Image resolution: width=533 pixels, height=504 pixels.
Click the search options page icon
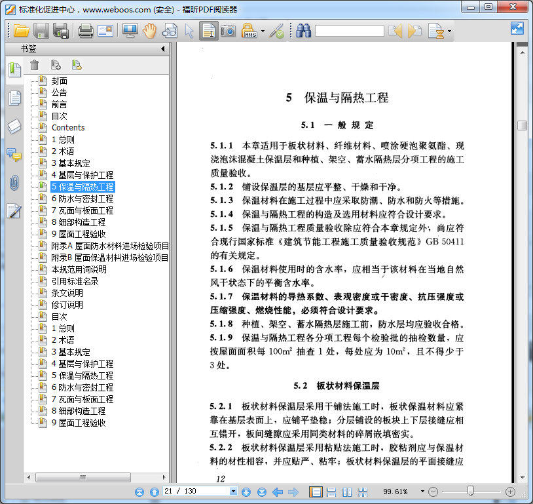tap(436, 31)
